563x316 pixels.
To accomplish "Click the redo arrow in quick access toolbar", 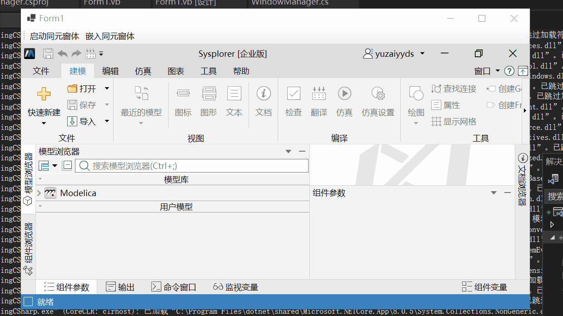I will point(76,54).
